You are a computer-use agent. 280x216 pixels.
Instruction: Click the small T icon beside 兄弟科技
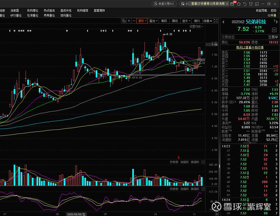point(274,21)
